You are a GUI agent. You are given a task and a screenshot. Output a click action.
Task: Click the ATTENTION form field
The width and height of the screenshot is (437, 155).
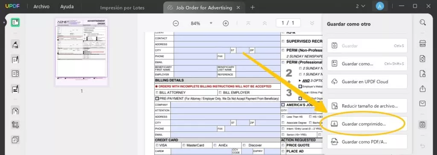[x=225, y=111]
